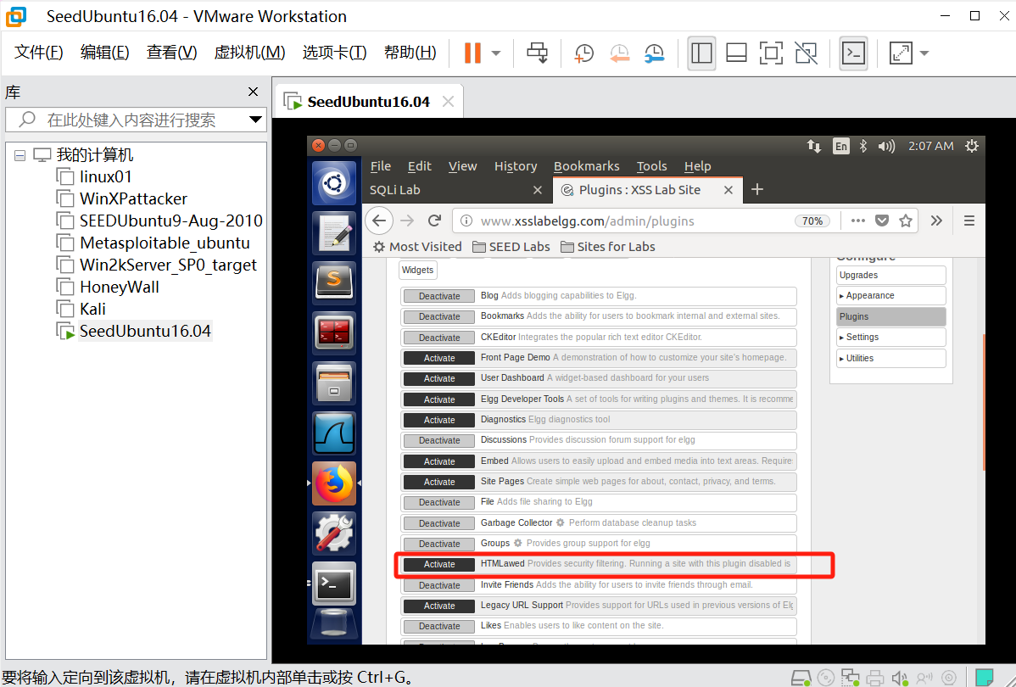Open the console view icon
Viewport: 1016px width, 687px height.
[x=853, y=53]
